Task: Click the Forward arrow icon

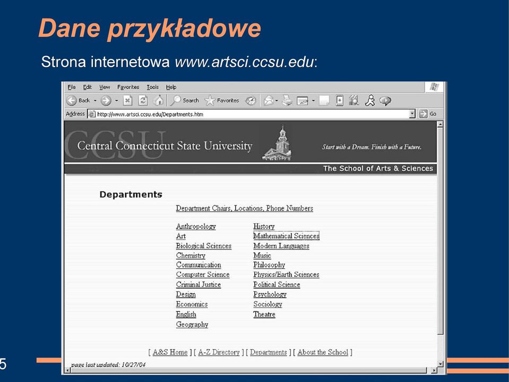Action: (106, 101)
